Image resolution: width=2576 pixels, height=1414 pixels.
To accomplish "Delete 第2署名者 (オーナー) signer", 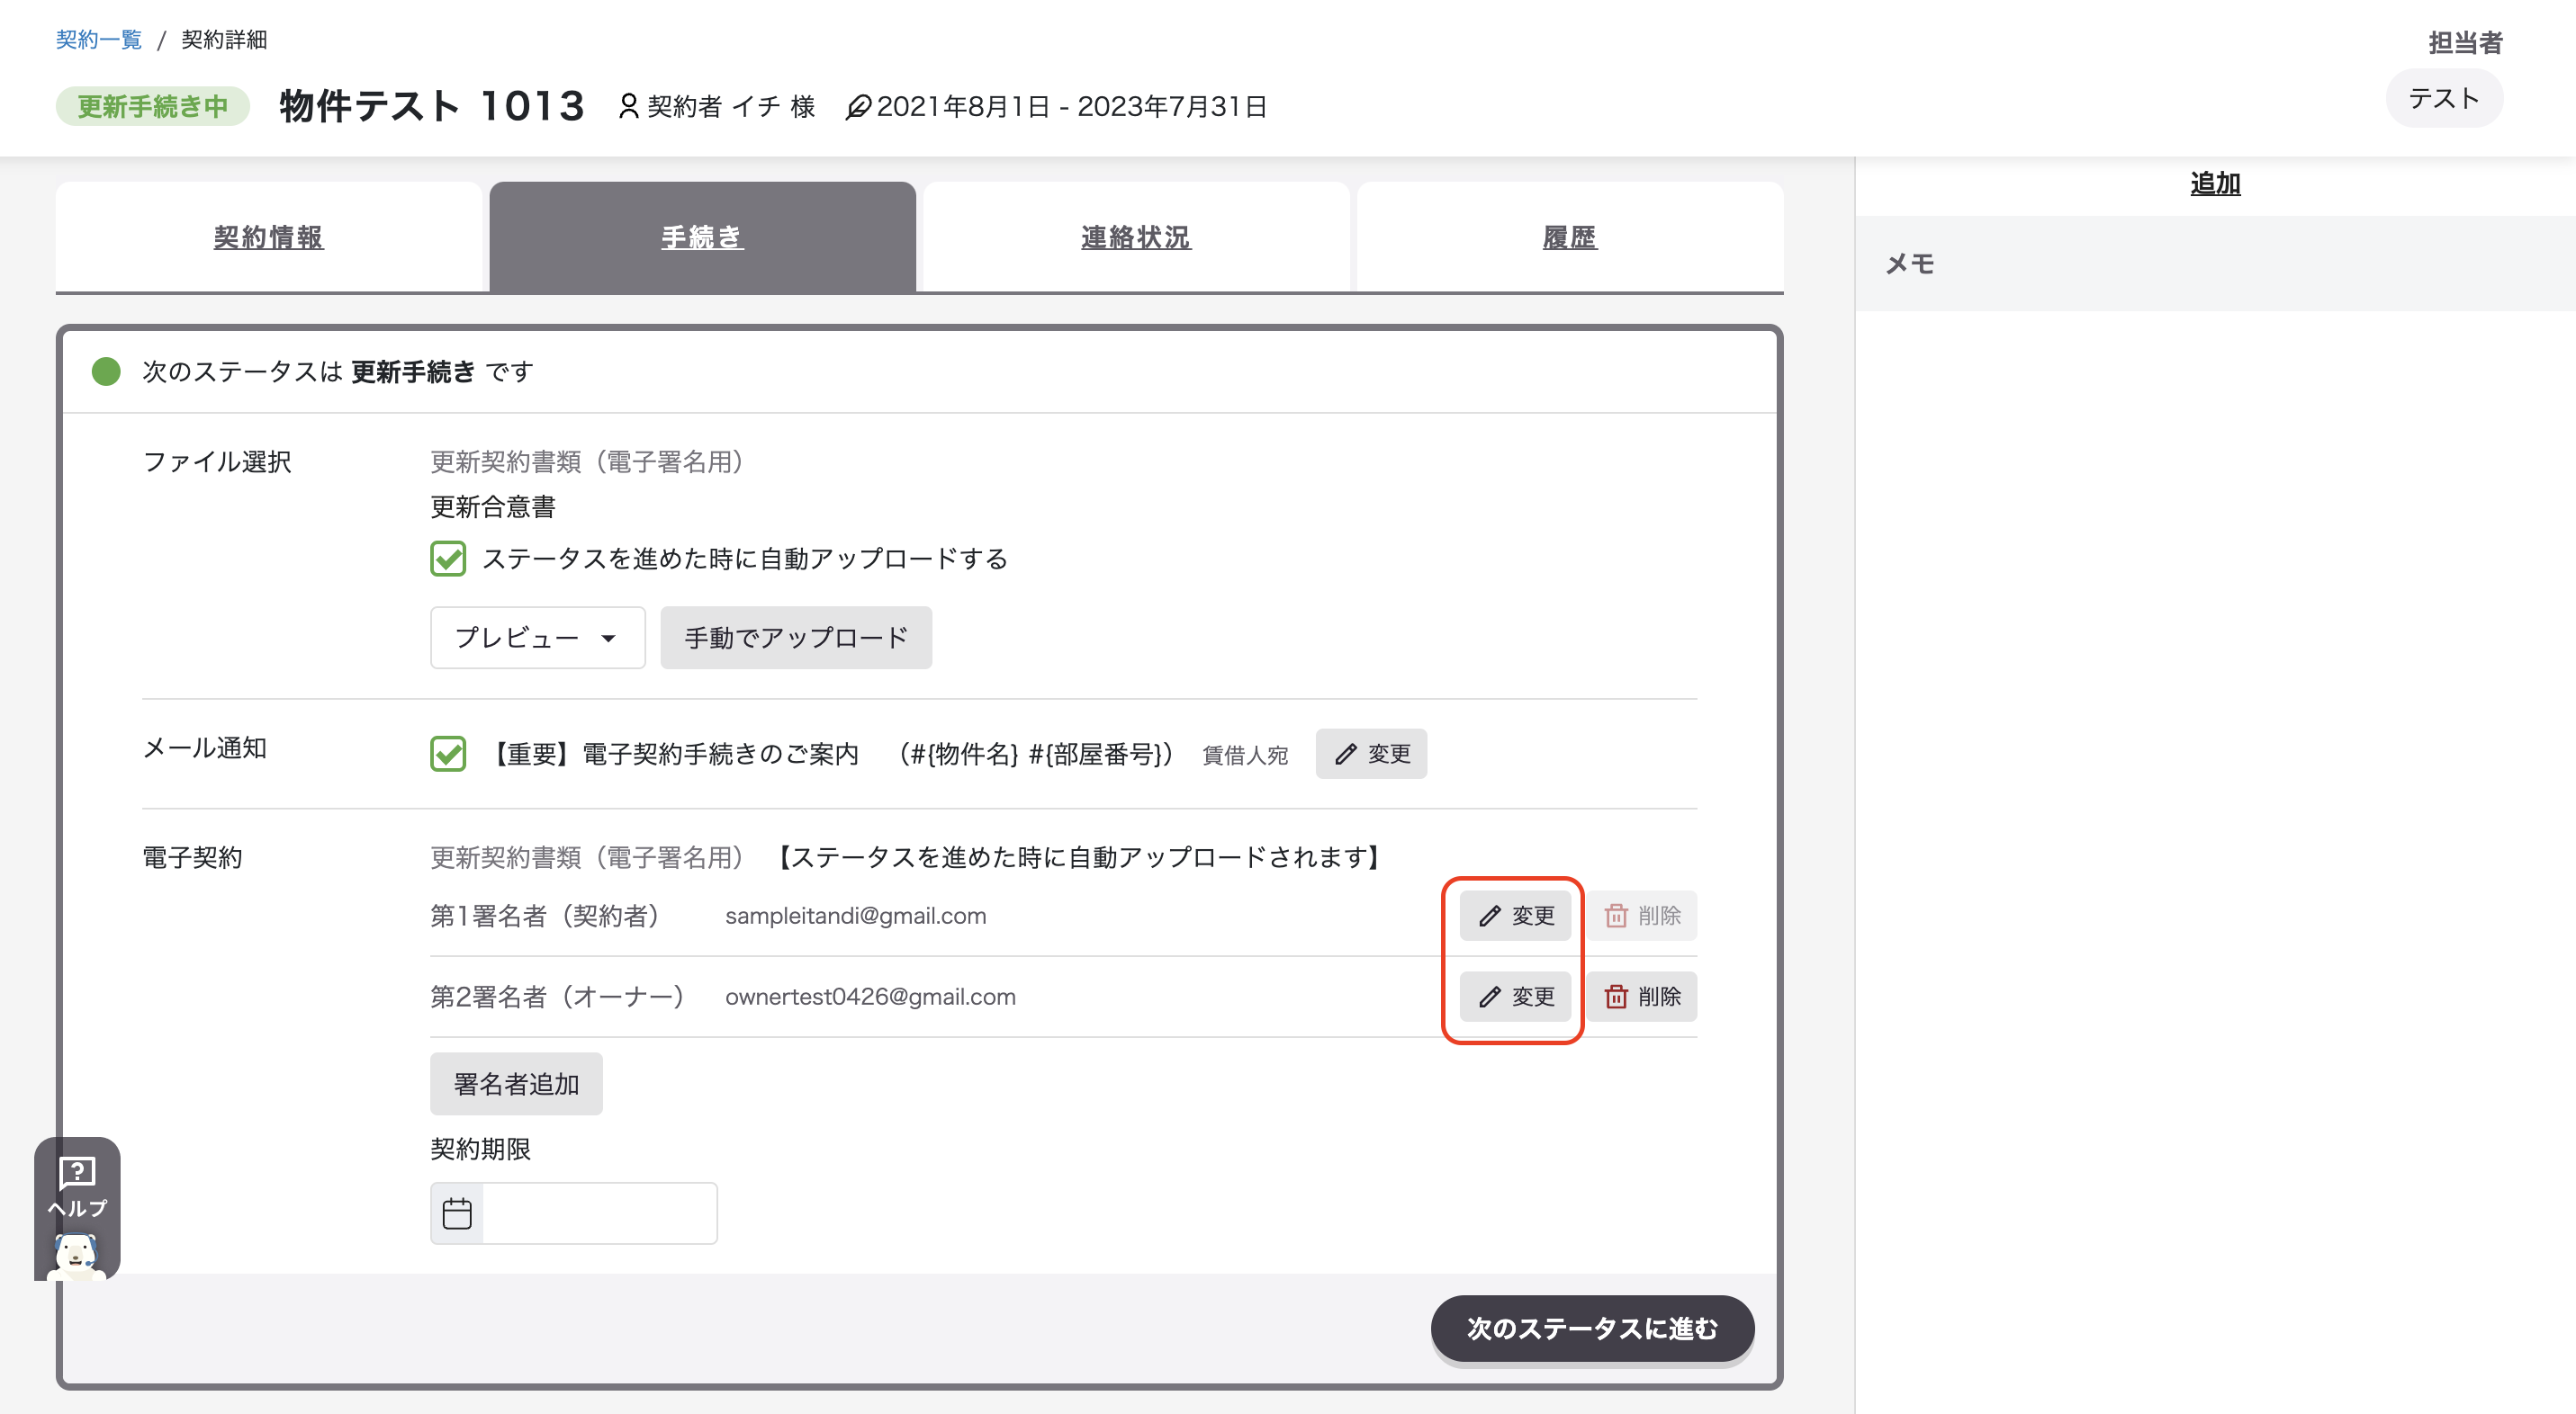I will pyautogui.click(x=1642, y=997).
